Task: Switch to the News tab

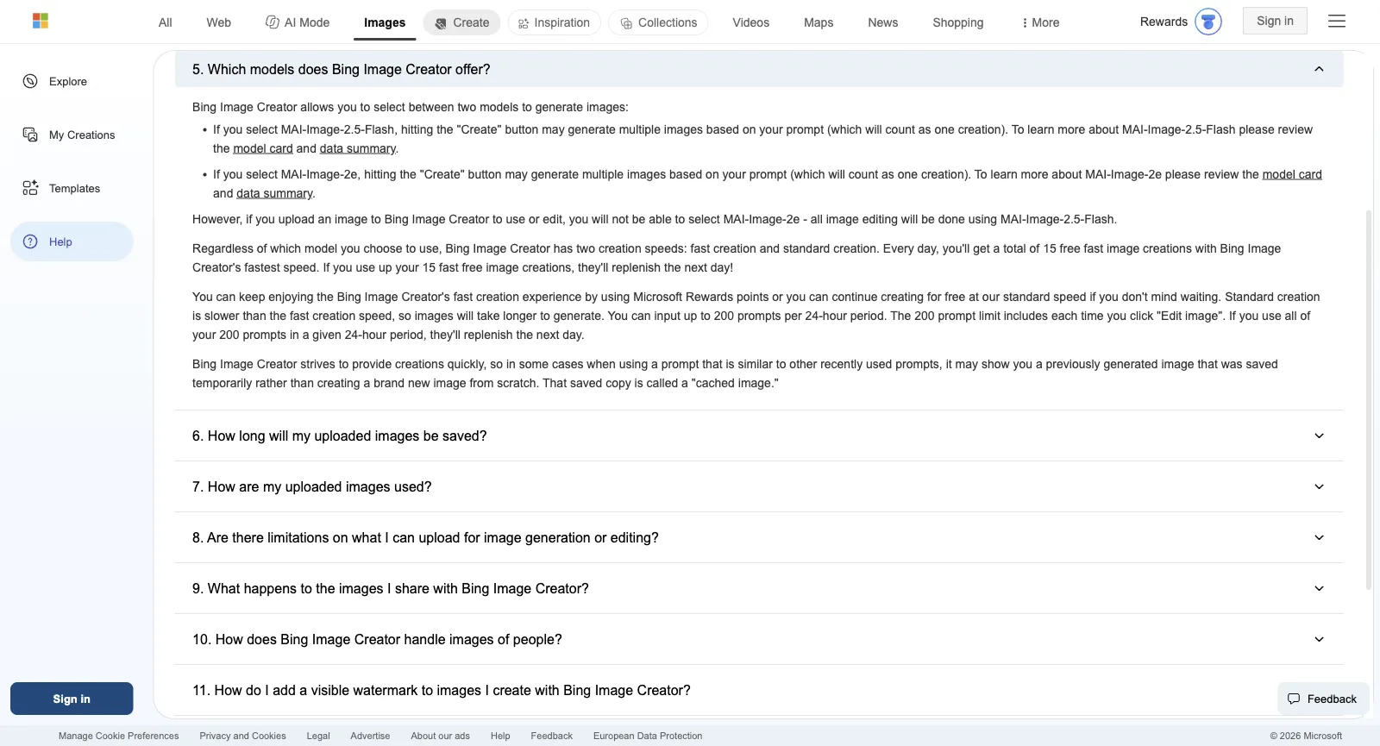Action: tap(883, 22)
